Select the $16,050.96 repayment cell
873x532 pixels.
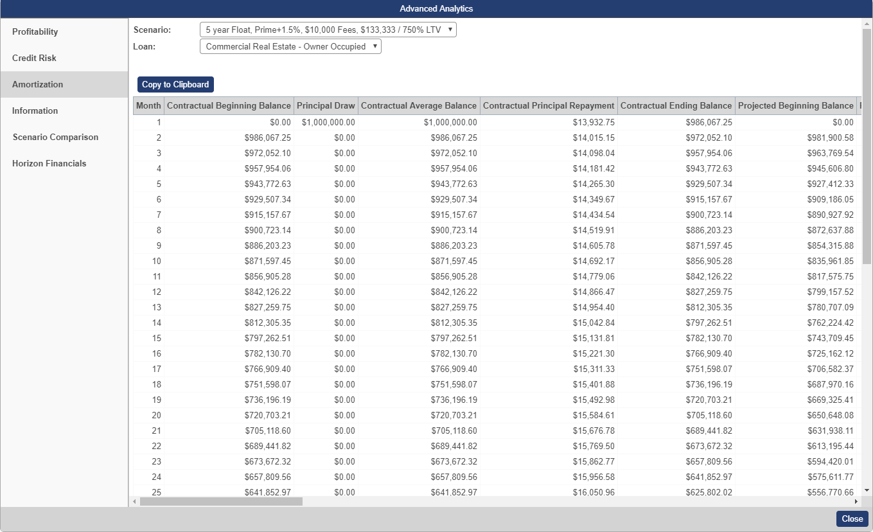[549, 492]
